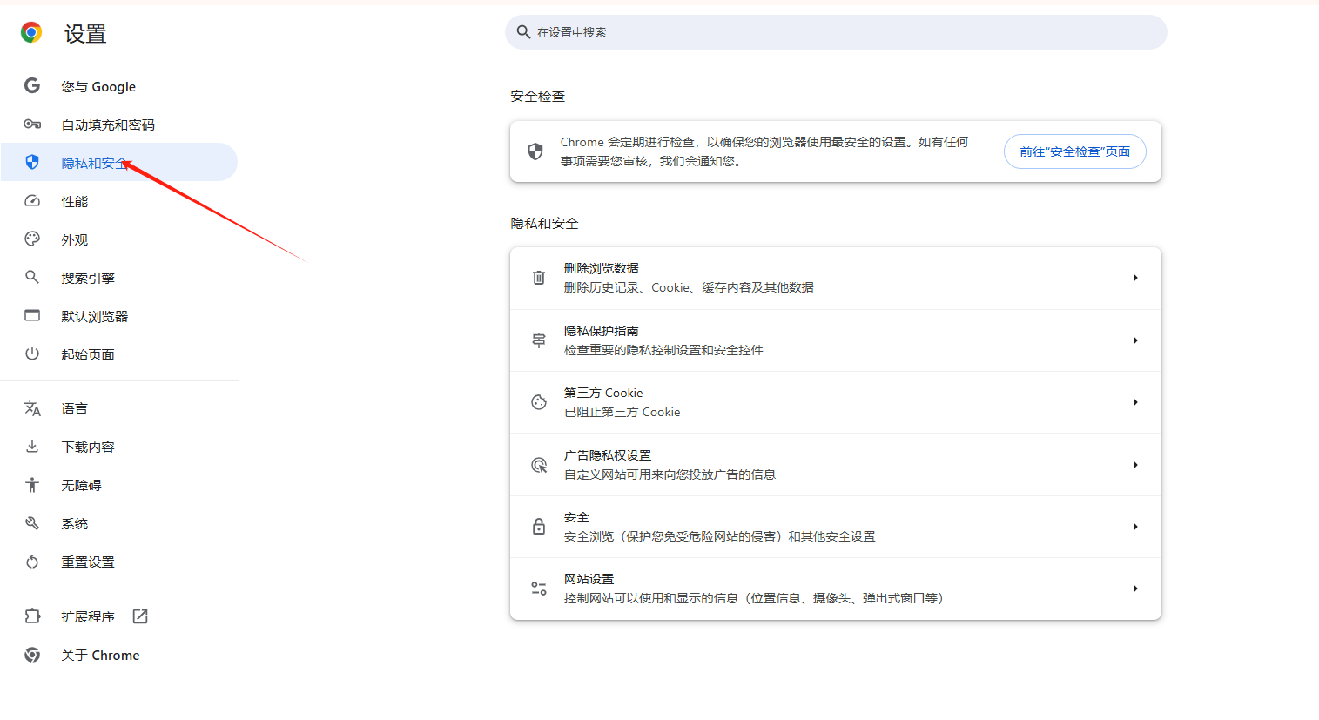This screenshot has width=1319, height=720.
Task: Click 控制网站可以使用和显示的信息 description
Action: [753, 598]
